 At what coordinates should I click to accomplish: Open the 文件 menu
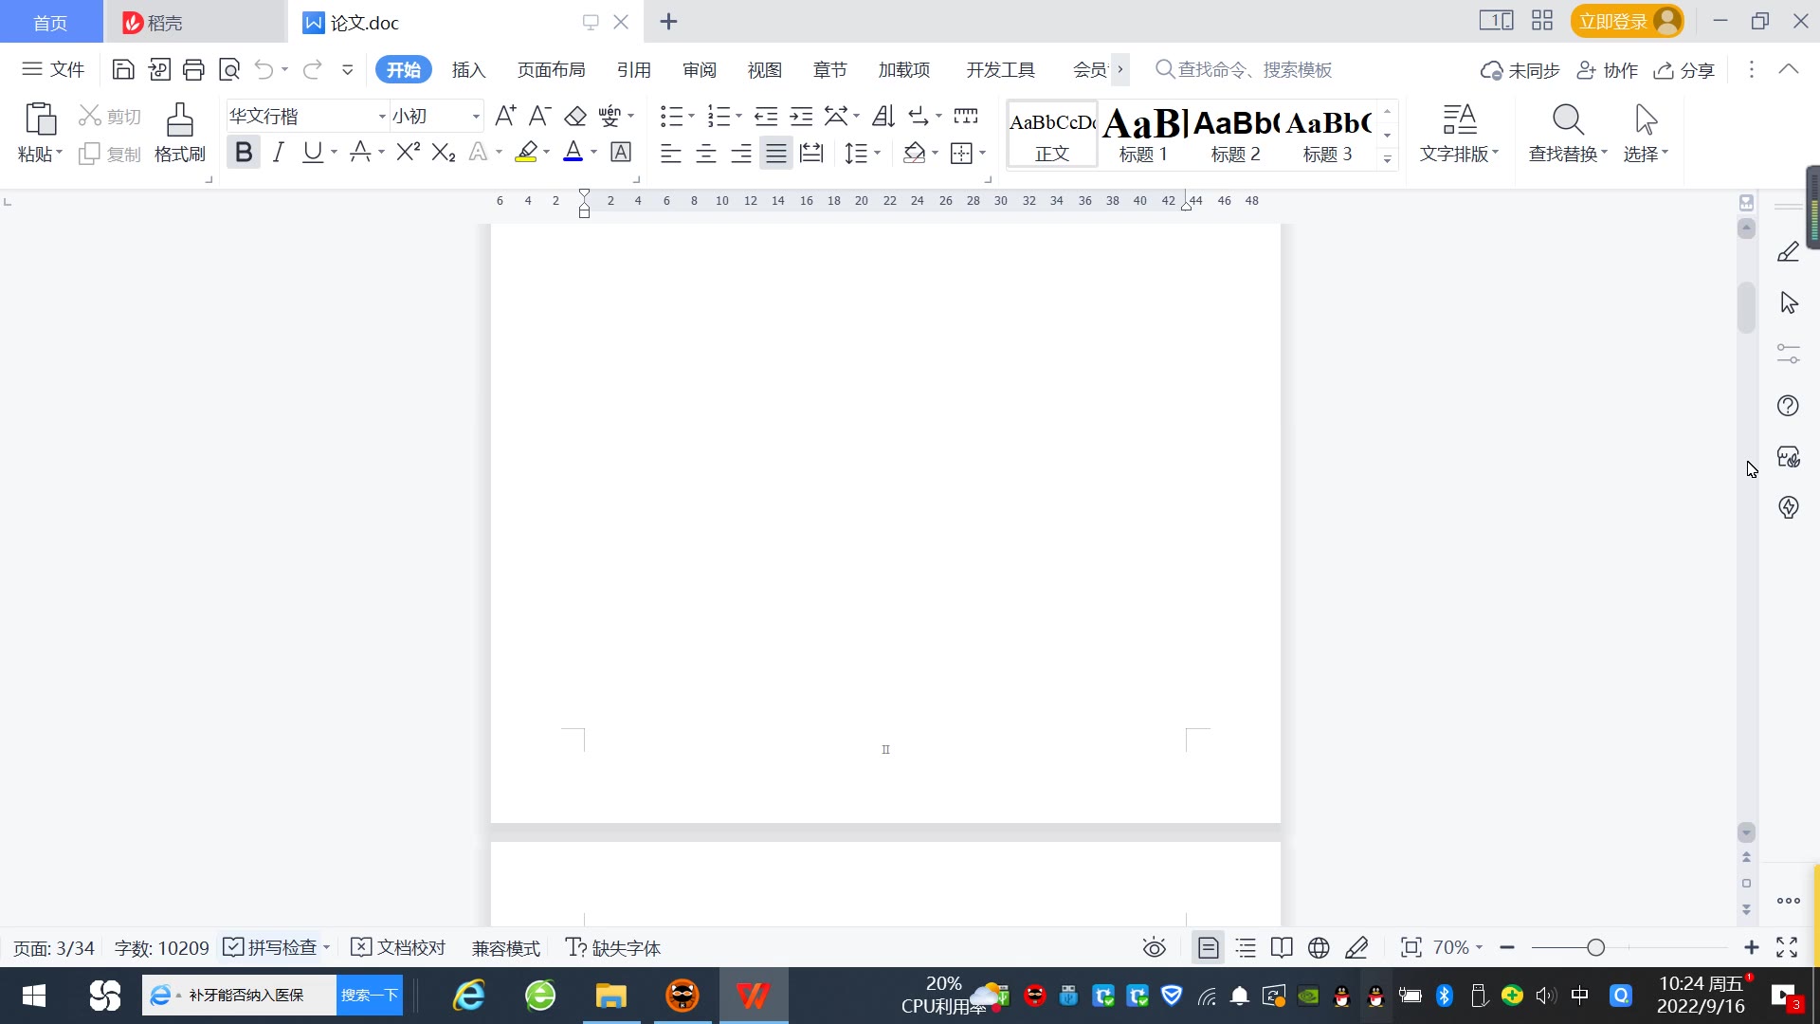54,69
